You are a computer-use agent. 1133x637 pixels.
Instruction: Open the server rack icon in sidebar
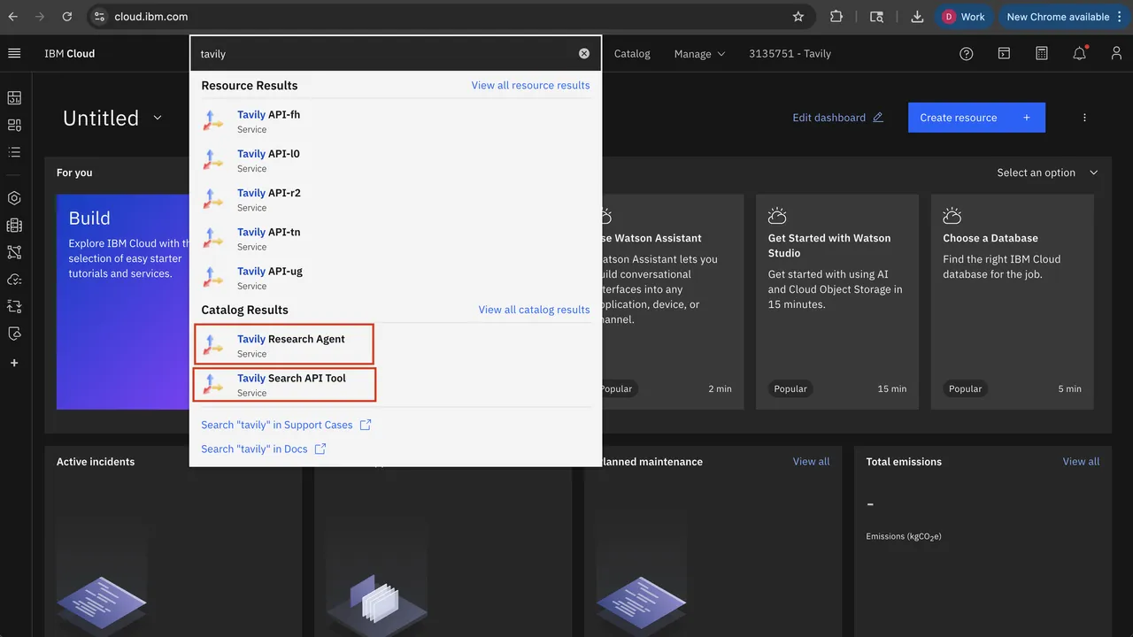[14, 226]
